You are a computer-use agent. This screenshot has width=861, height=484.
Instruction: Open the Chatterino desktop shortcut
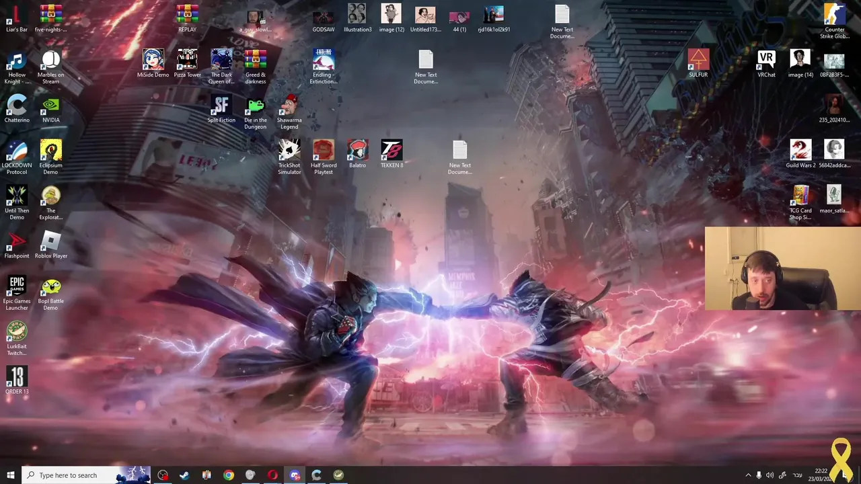coord(17,108)
